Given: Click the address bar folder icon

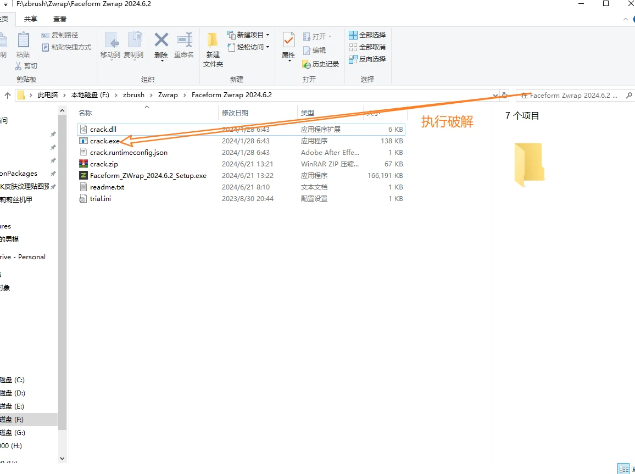Looking at the screenshot, I should [x=21, y=95].
